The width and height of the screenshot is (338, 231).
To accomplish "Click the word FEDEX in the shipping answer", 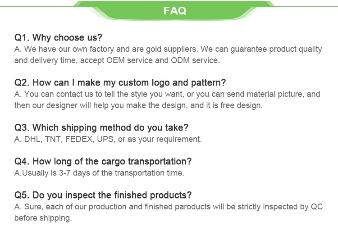I will click(79, 139).
